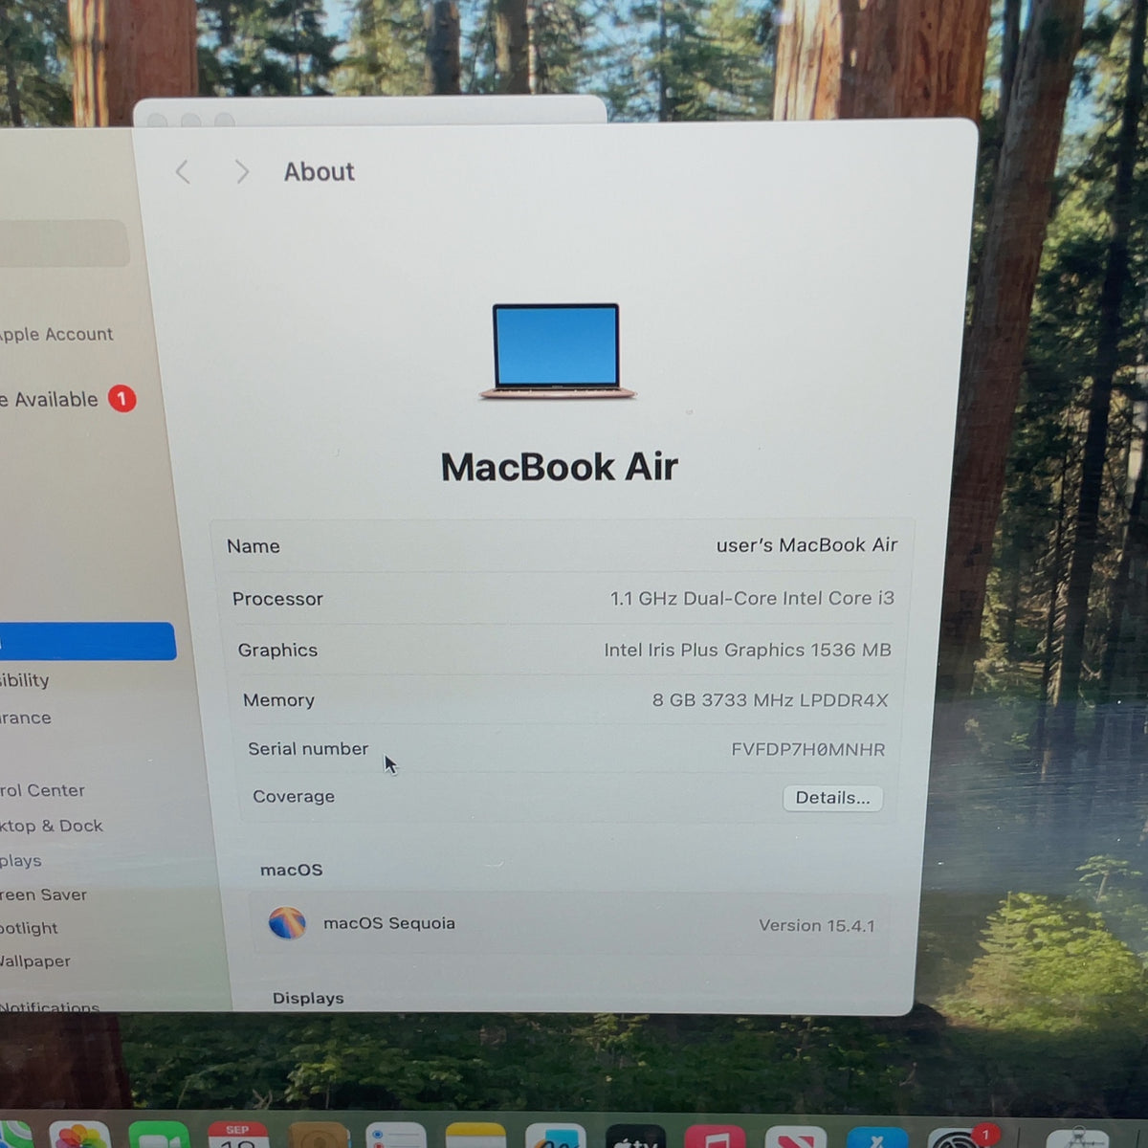
Task: Click the "Coverage" row label
Action: tap(294, 796)
